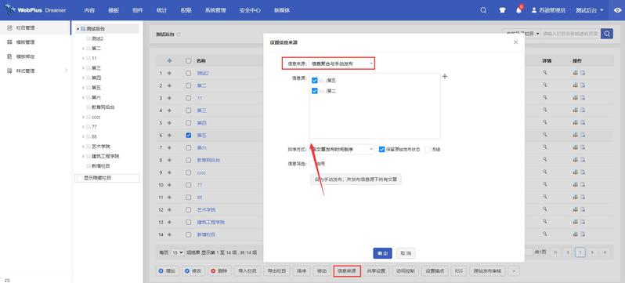
Task: Click the eye preview icon at top right
Action: (617, 11)
